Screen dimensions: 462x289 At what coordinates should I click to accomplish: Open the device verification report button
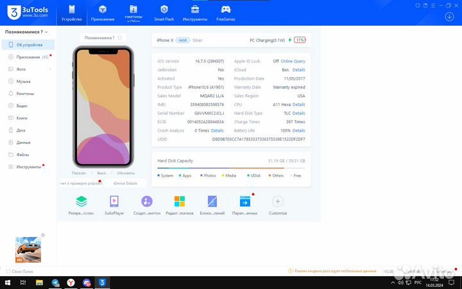(x=81, y=183)
